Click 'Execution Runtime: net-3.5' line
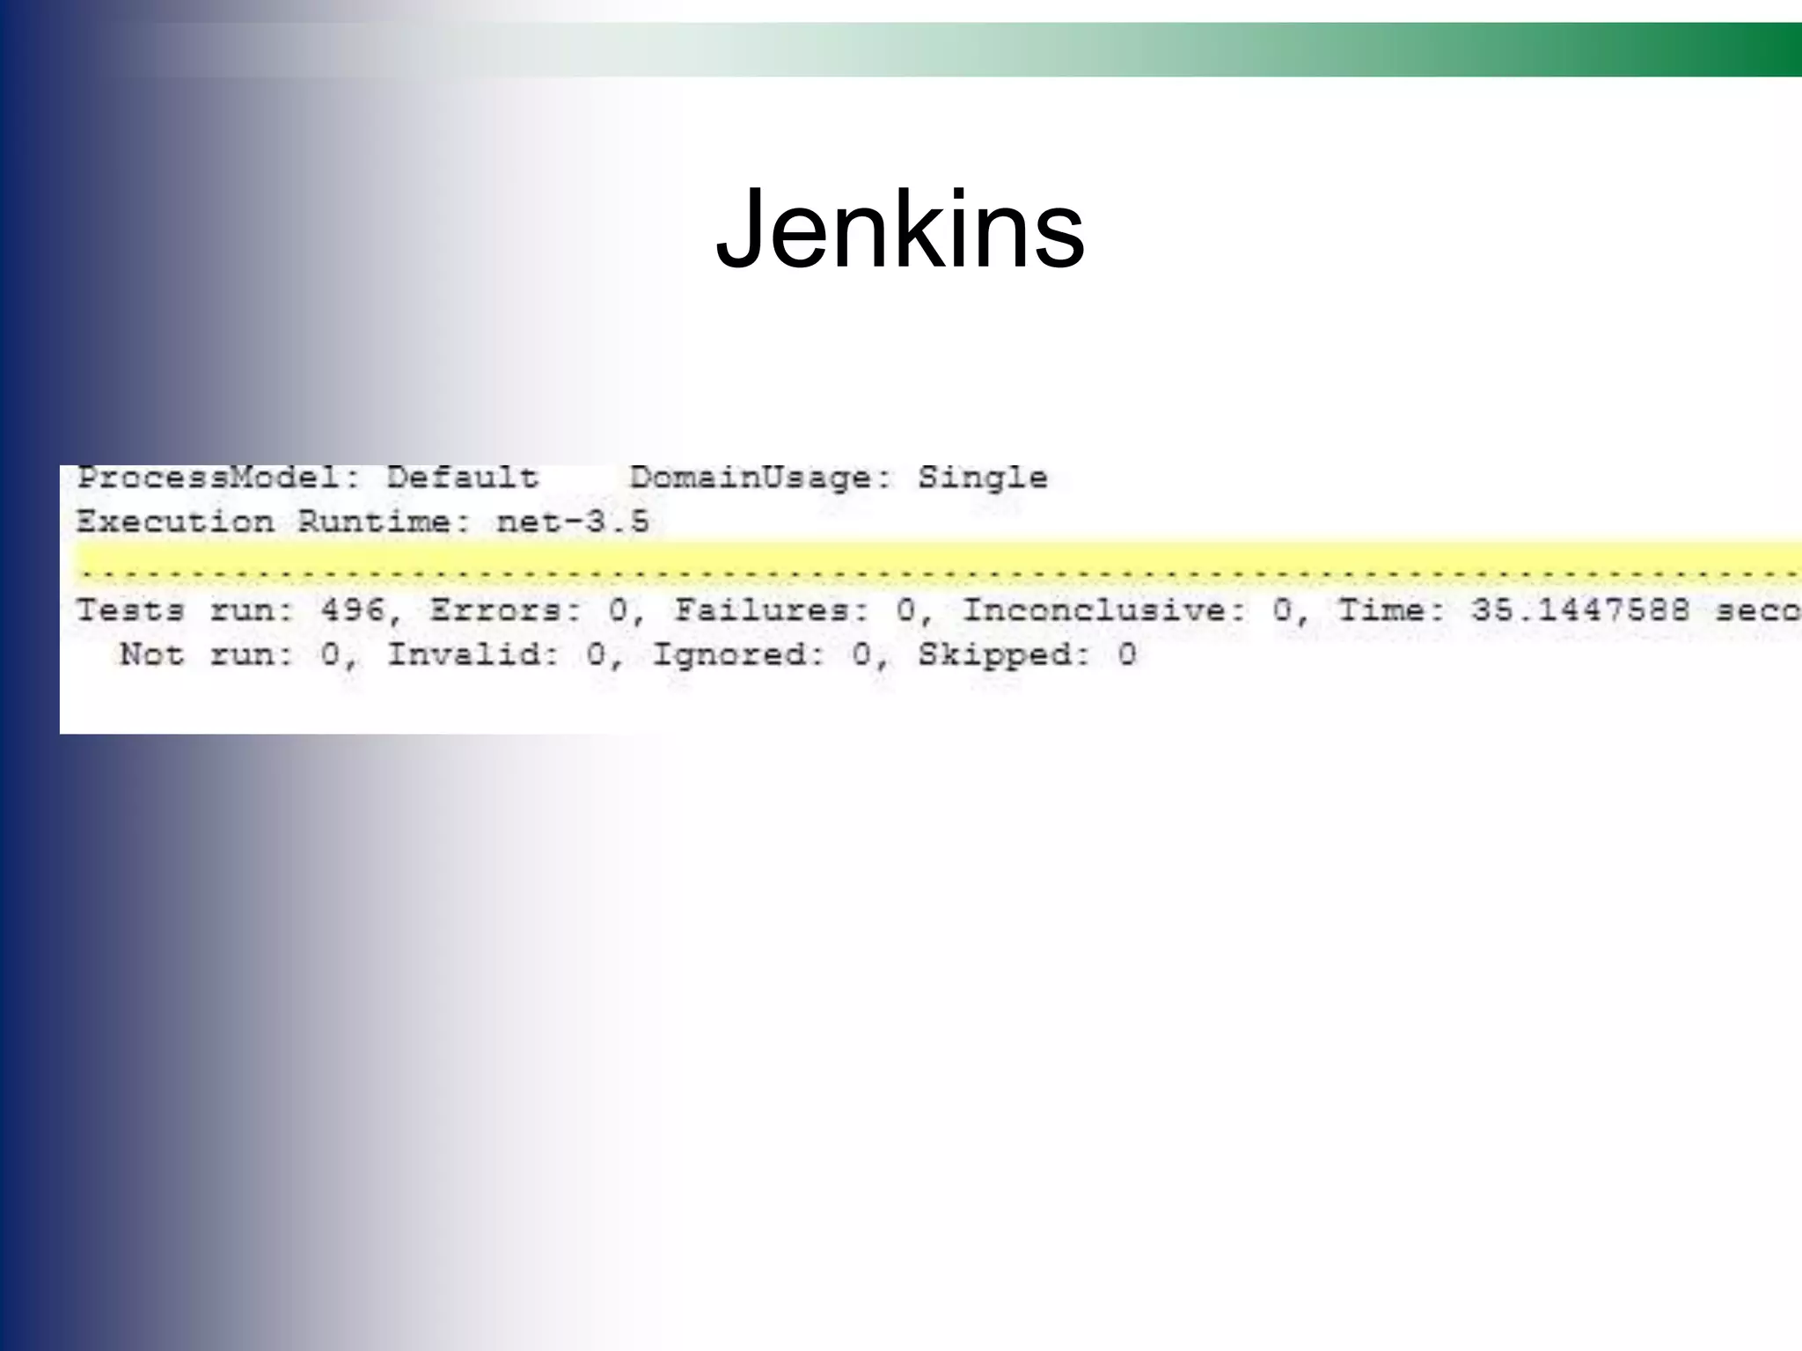This screenshot has height=1351, width=1802. [363, 522]
